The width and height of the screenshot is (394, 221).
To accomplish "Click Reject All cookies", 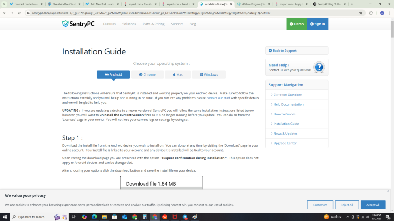I will (x=347, y=205).
